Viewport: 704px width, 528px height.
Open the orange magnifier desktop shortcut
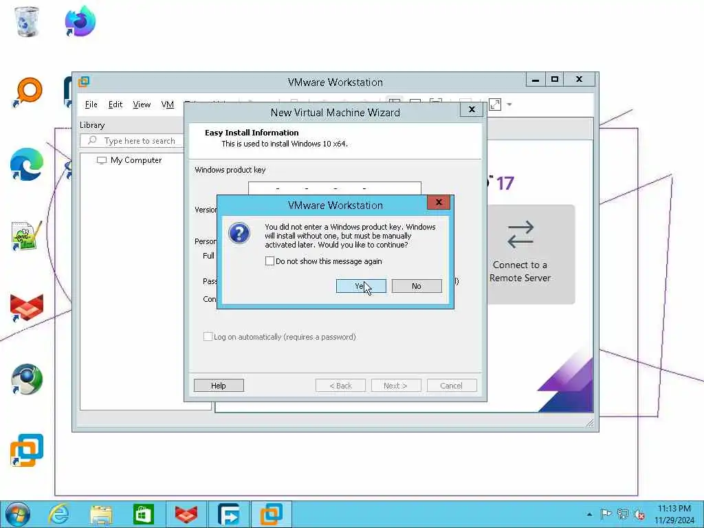coord(27,93)
